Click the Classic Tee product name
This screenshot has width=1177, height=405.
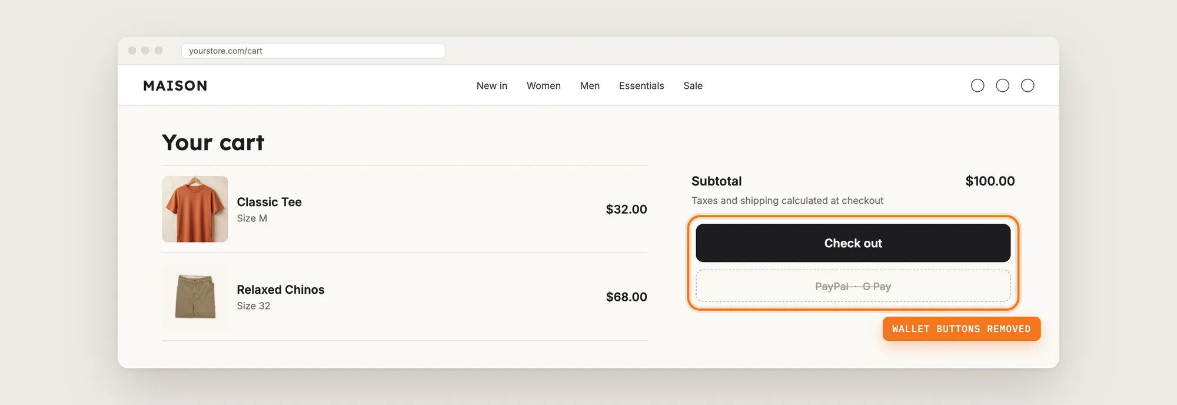point(269,202)
